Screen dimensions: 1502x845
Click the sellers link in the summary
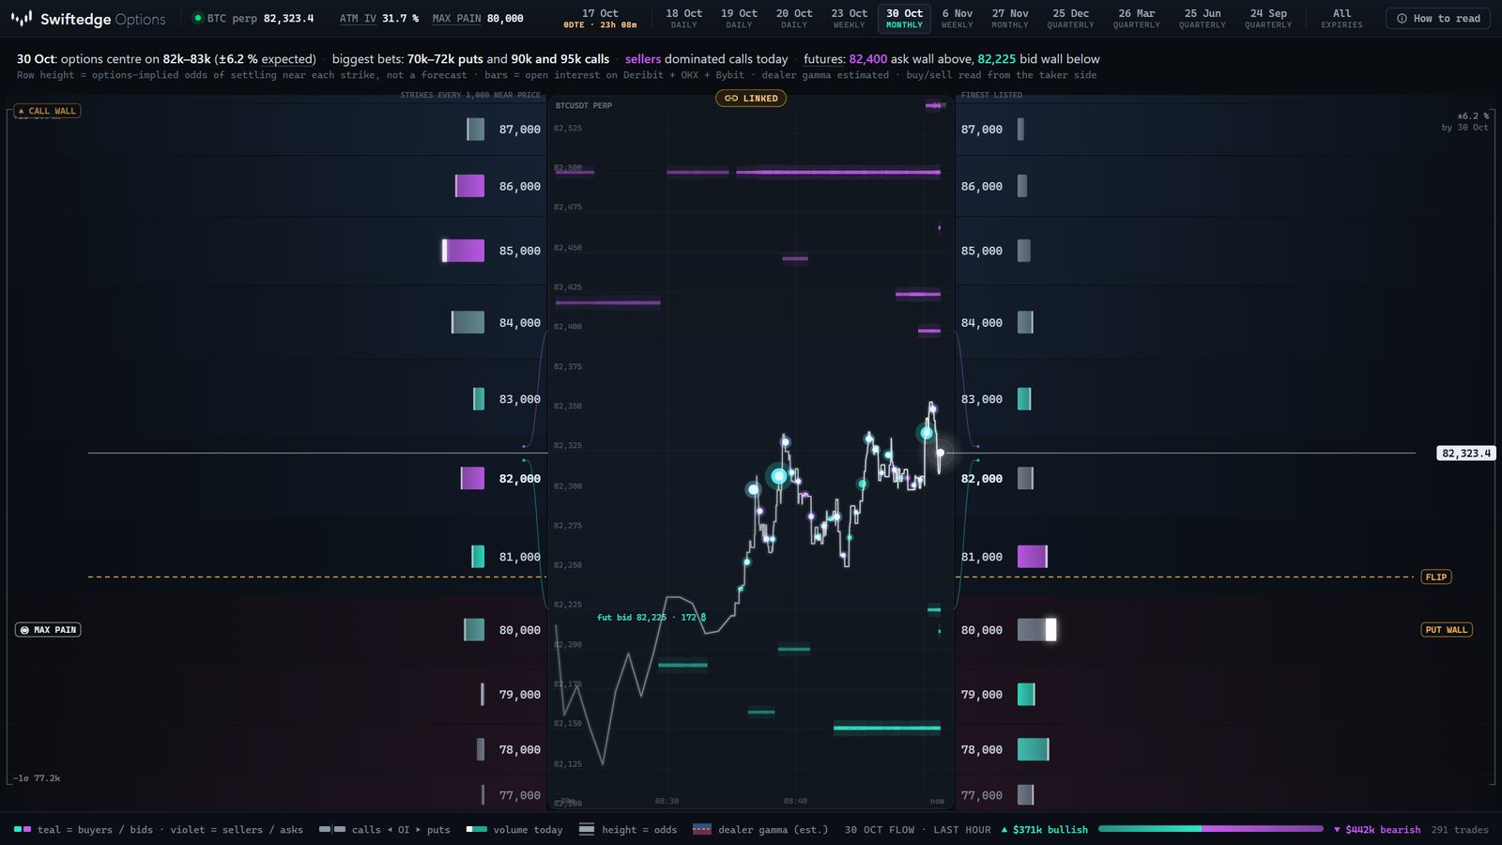(x=643, y=59)
